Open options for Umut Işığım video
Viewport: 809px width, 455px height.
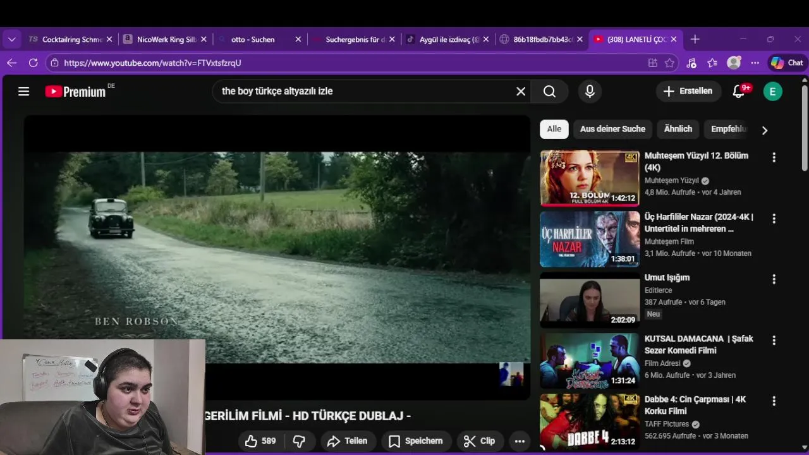coord(774,279)
